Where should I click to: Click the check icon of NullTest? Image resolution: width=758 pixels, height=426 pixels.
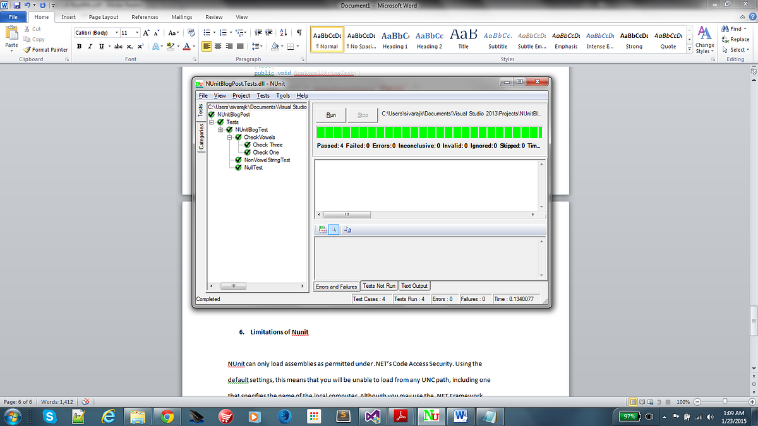click(239, 168)
